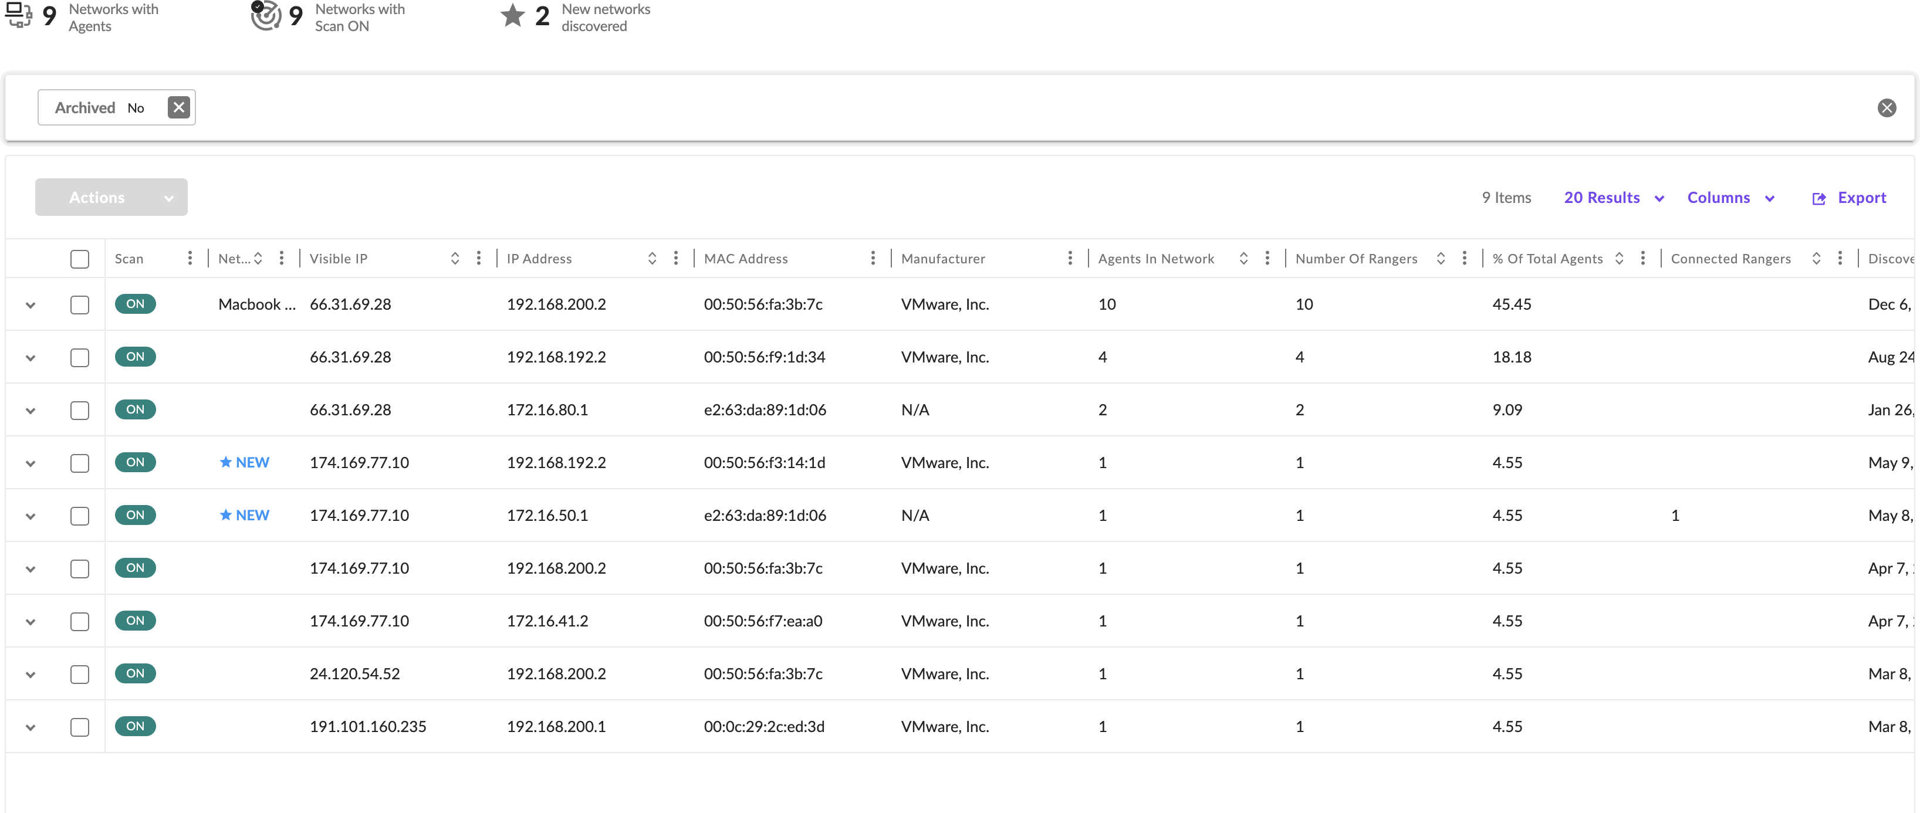The image size is (1920, 813).
Task: Sort by Visible IP column arrows
Action: [x=455, y=258]
